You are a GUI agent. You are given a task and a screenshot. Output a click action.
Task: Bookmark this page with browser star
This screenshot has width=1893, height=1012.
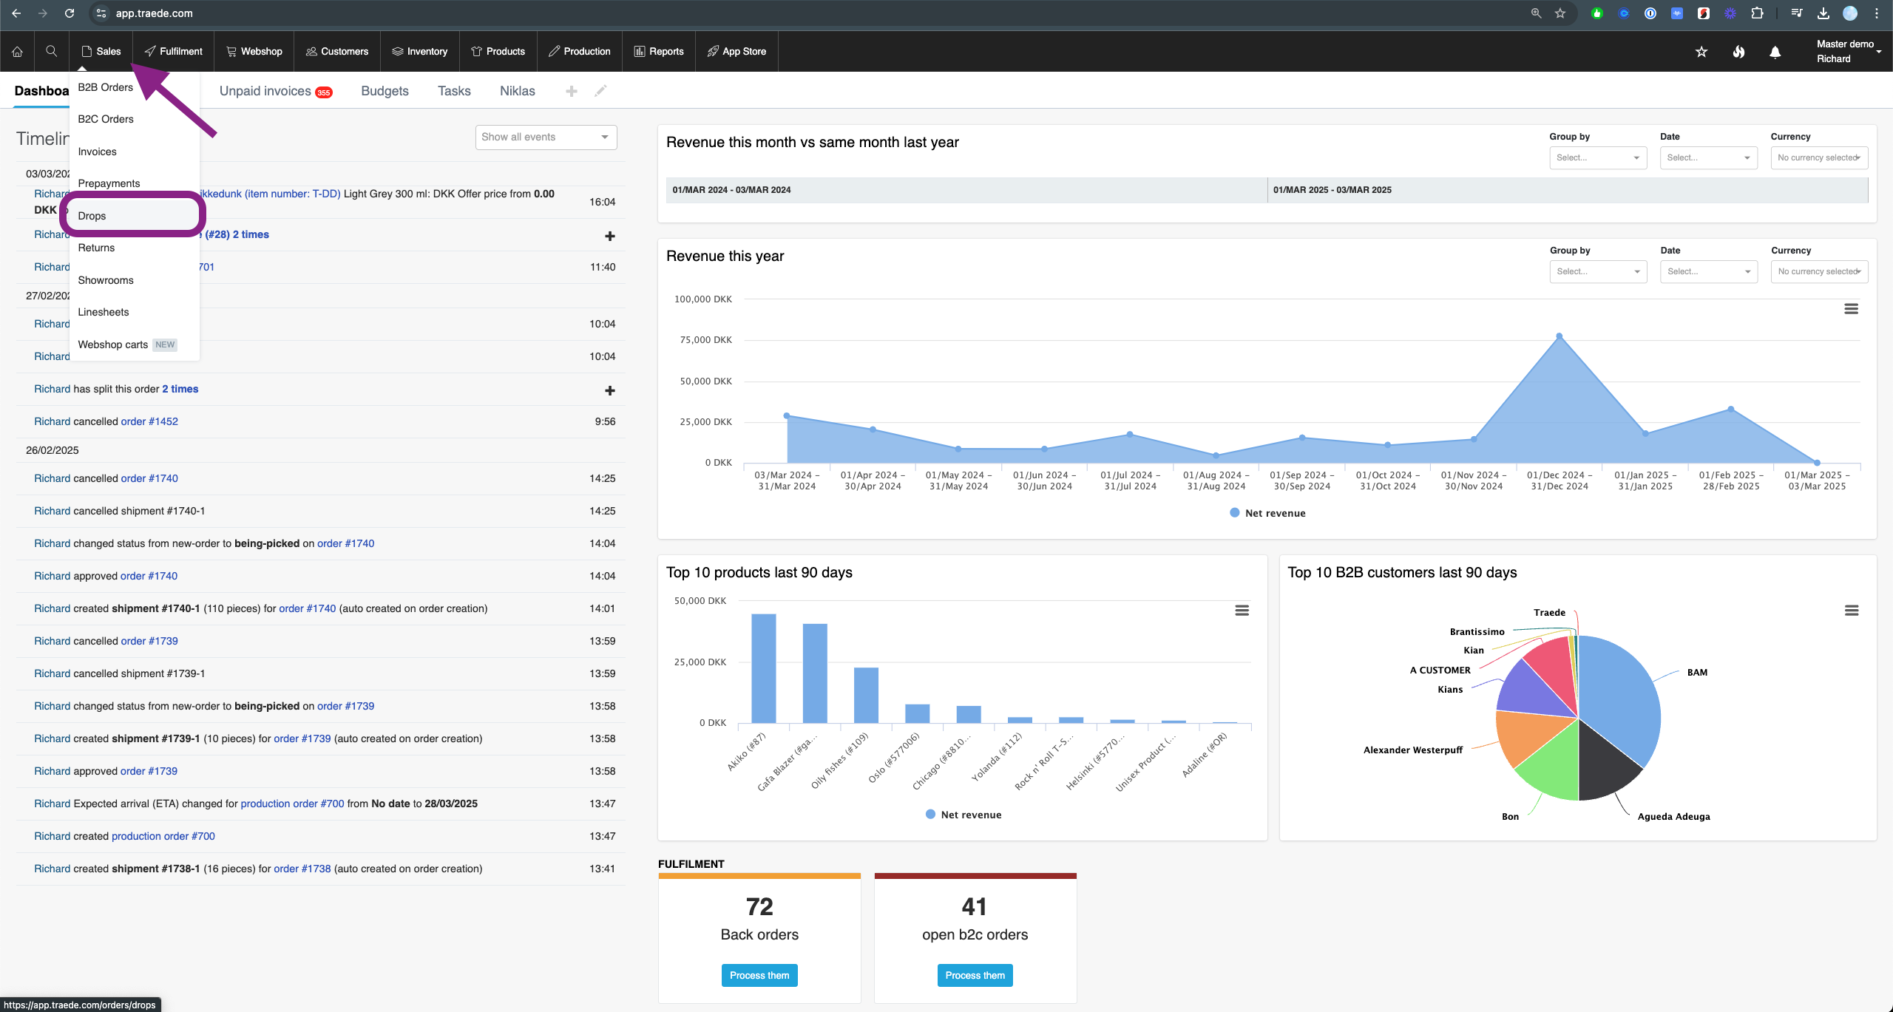pos(1560,13)
